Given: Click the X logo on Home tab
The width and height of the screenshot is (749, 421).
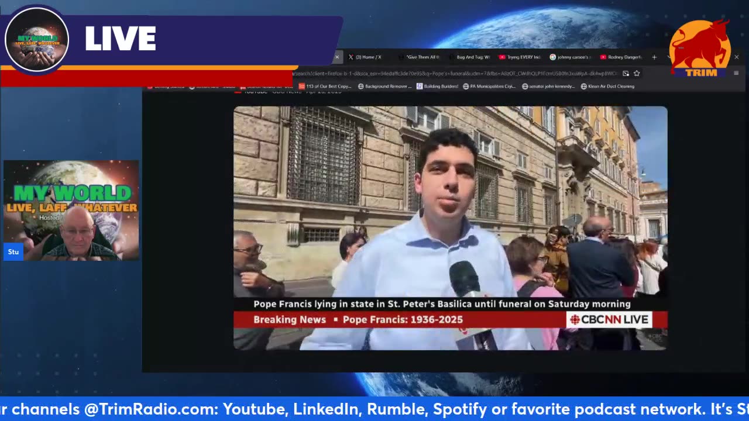Looking at the screenshot, I should click(351, 57).
